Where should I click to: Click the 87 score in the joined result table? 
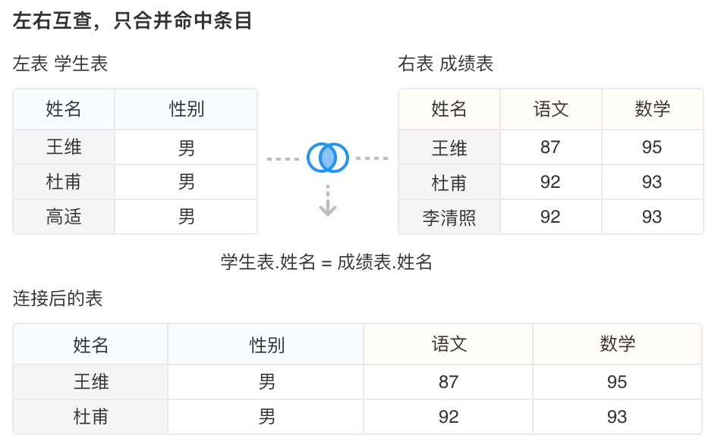point(449,382)
